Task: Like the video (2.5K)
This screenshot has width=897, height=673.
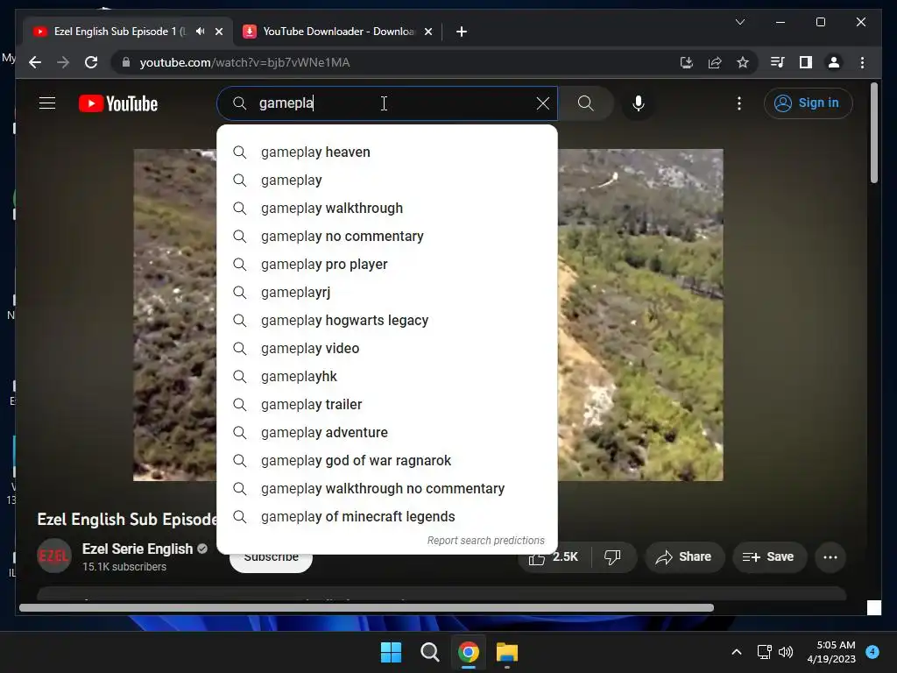Action: pos(554,556)
